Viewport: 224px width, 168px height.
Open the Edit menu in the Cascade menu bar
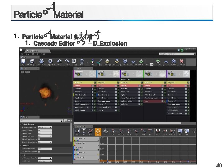27,54
